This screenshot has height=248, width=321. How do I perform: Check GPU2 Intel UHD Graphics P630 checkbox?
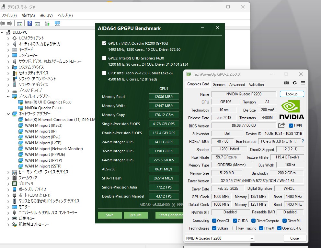104,58
